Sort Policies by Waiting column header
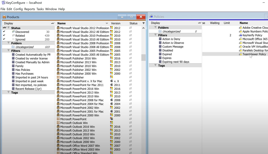 pyautogui.click(x=215, y=23)
